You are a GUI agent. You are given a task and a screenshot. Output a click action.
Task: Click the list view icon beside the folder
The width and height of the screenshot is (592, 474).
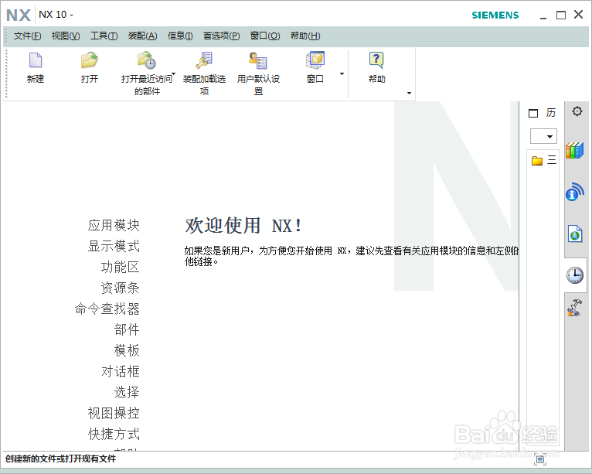(552, 160)
